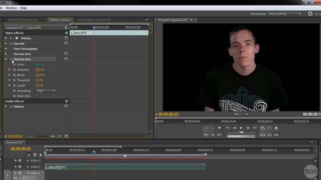321x180 pixels.
Task: Expand the Motion effect properties
Action: 6,38
